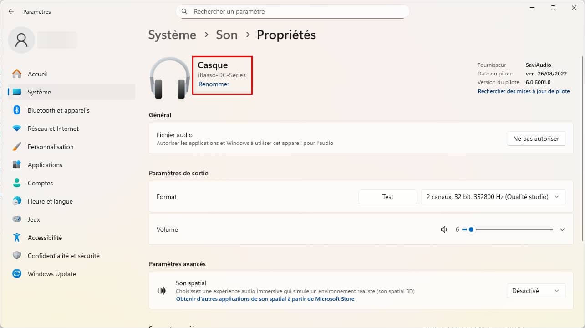
Task: Click the Jeux gamepad icon
Action: (17, 219)
